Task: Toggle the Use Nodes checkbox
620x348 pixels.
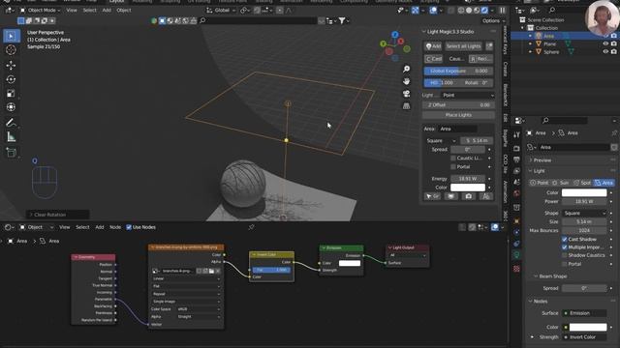Action: coord(129,227)
